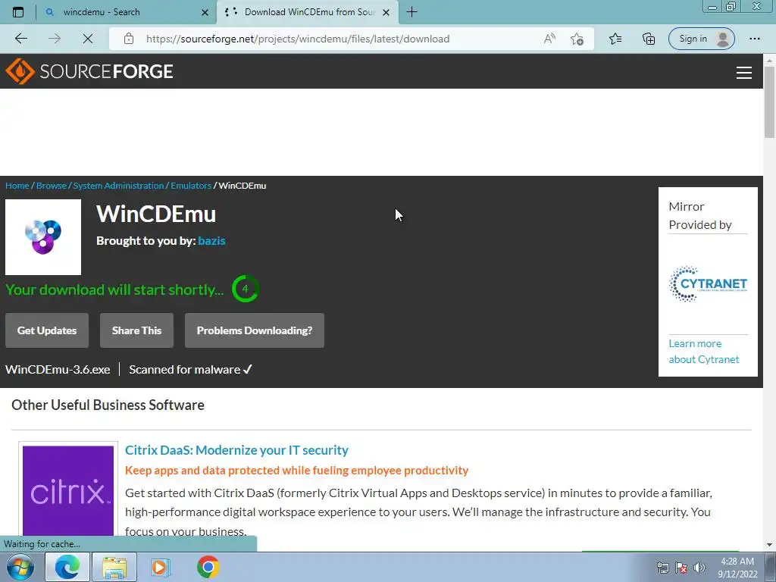Launch Google Chrome from the taskbar
The width and height of the screenshot is (776, 582).
208,567
